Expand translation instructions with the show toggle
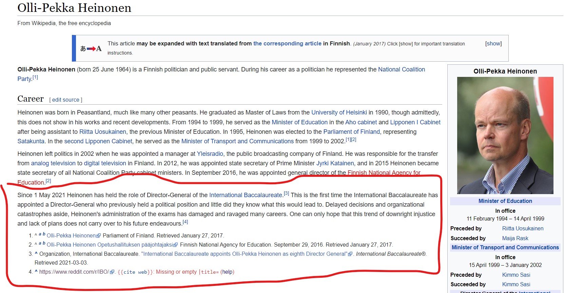 493,43
